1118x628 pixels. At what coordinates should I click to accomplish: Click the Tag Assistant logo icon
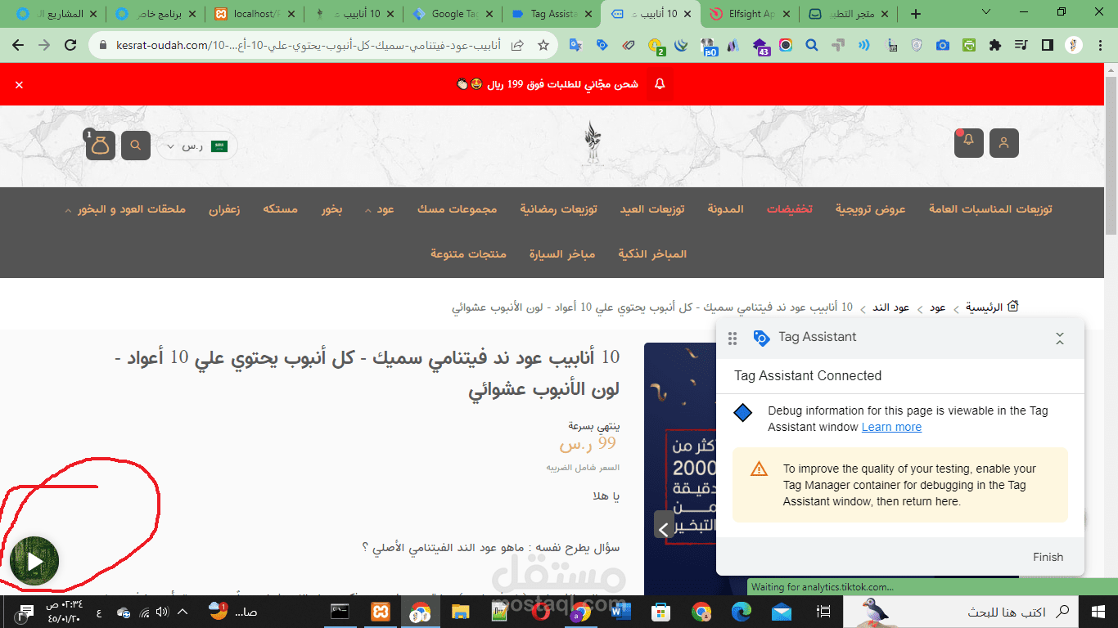click(761, 338)
